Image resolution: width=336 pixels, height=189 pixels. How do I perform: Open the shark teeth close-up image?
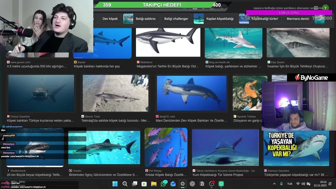click(298, 43)
